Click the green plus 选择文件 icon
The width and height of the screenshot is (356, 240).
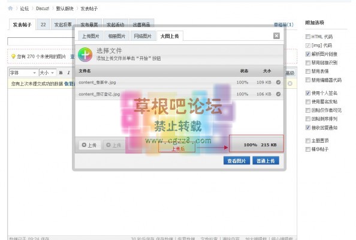85,55
